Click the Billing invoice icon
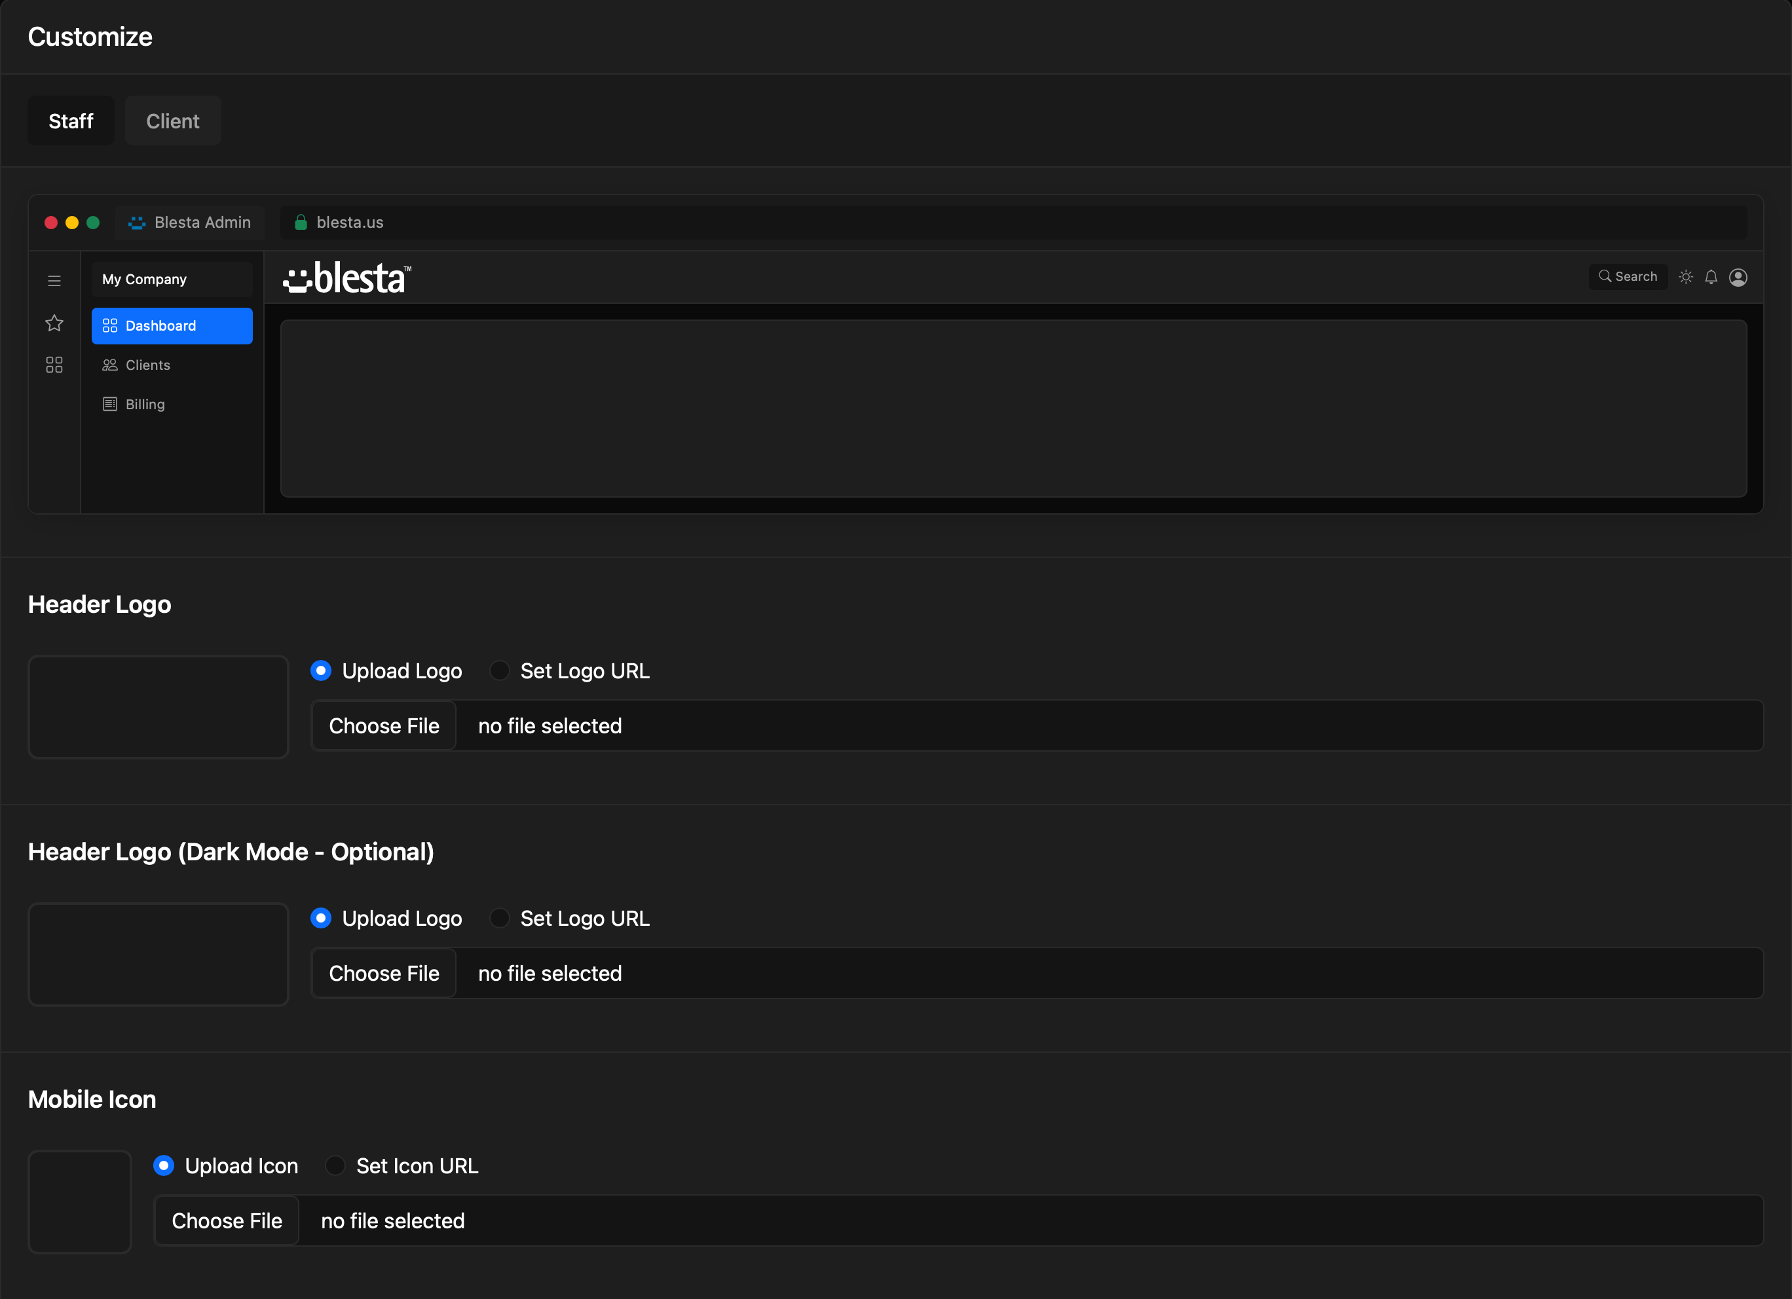The image size is (1792, 1299). click(110, 405)
